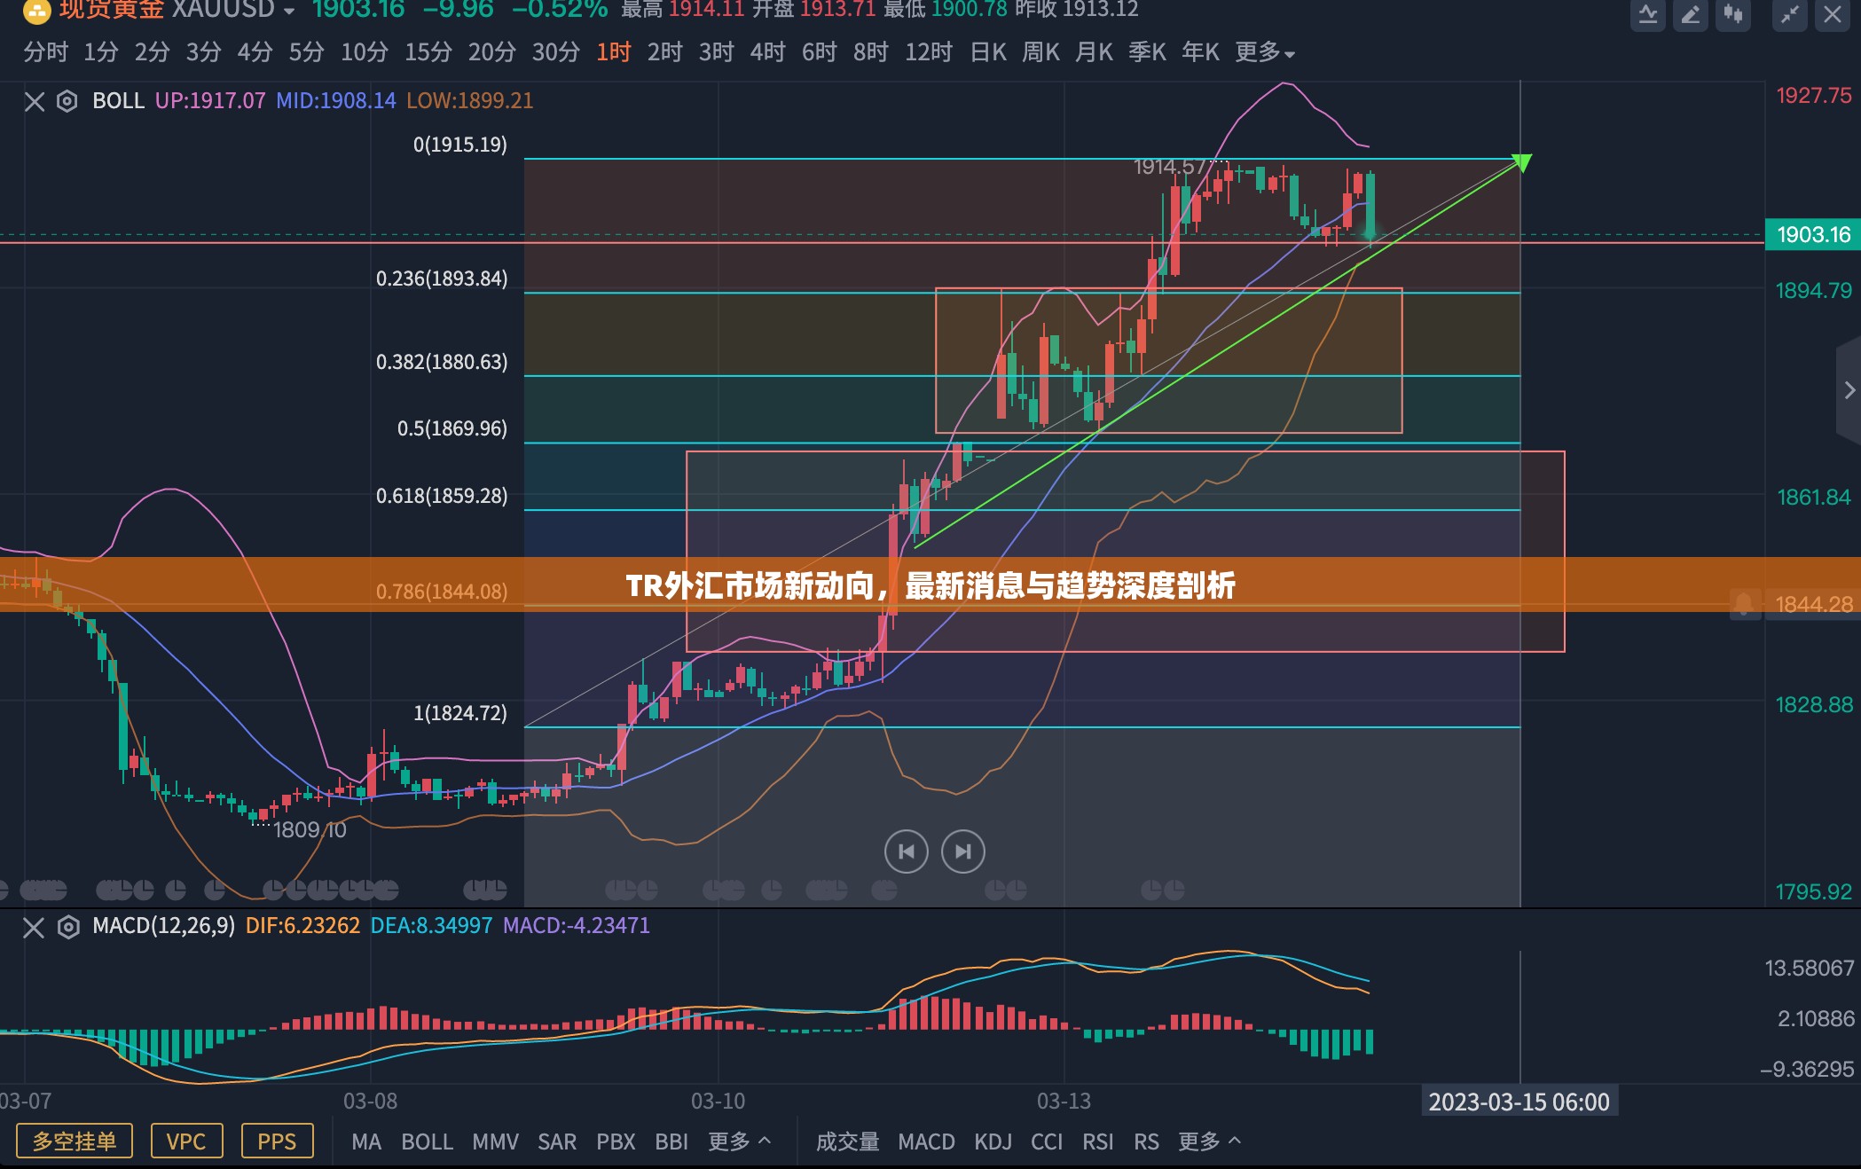Show the 成交量 sub indicator
This screenshot has height=1169, width=1861.
(x=848, y=1142)
